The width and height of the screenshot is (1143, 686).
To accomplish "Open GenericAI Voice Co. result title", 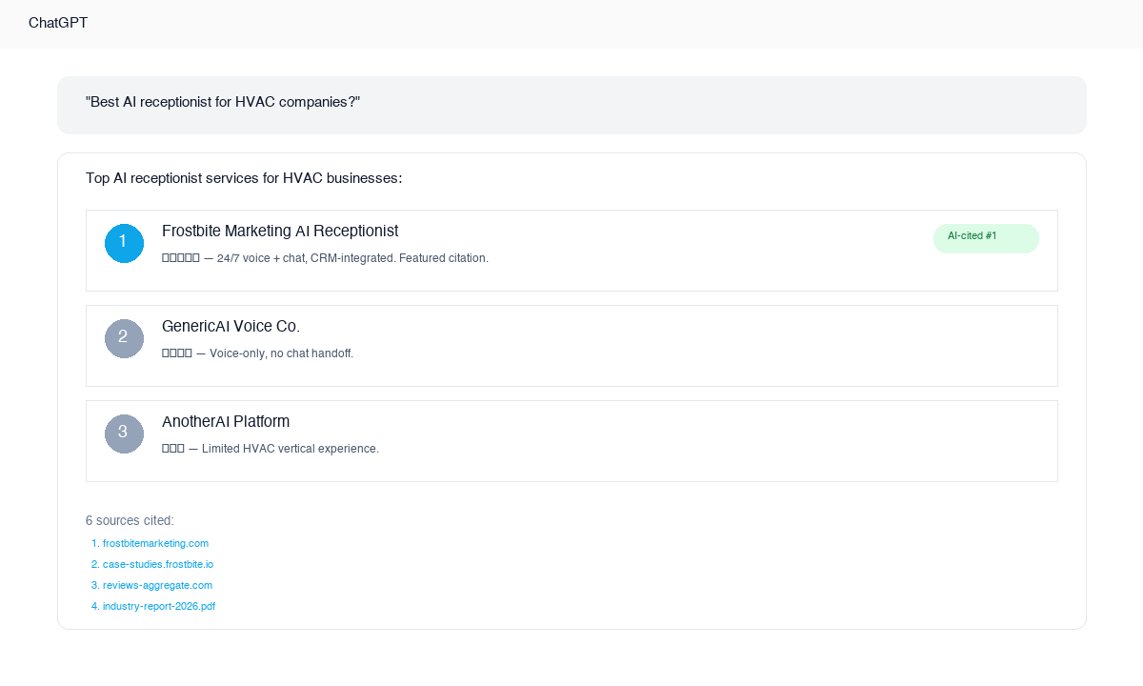I will [231, 326].
